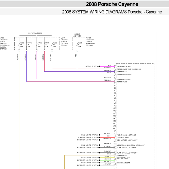
Task: Click the TWO-TONE HORN pin label
Action: (x=124, y=67)
